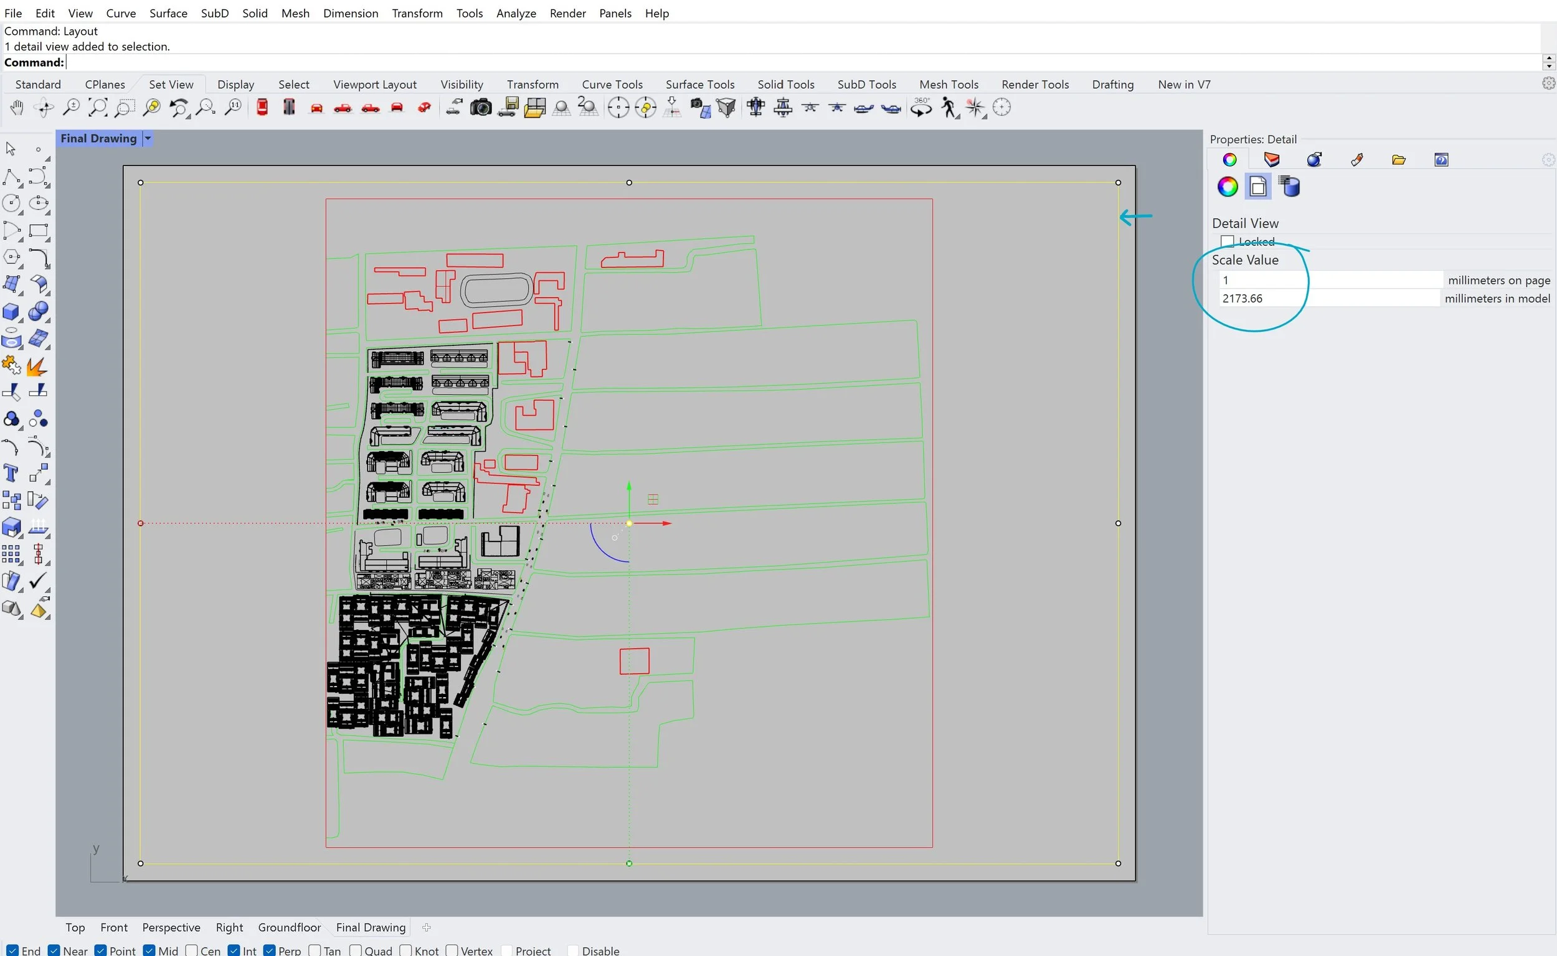The width and height of the screenshot is (1557, 956).
Task: Expand command history scroll arrow
Action: pos(1548,58)
